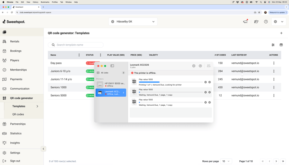Open Spotlight search in the menu bar
This screenshot has height=165, width=289.
(261, 2)
